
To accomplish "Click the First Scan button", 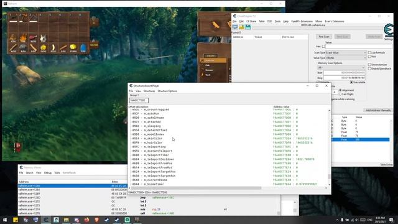I will tap(324, 37).
